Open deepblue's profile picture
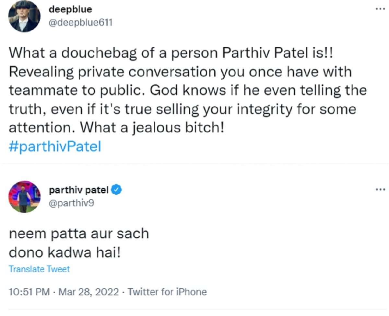 (x=24, y=16)
